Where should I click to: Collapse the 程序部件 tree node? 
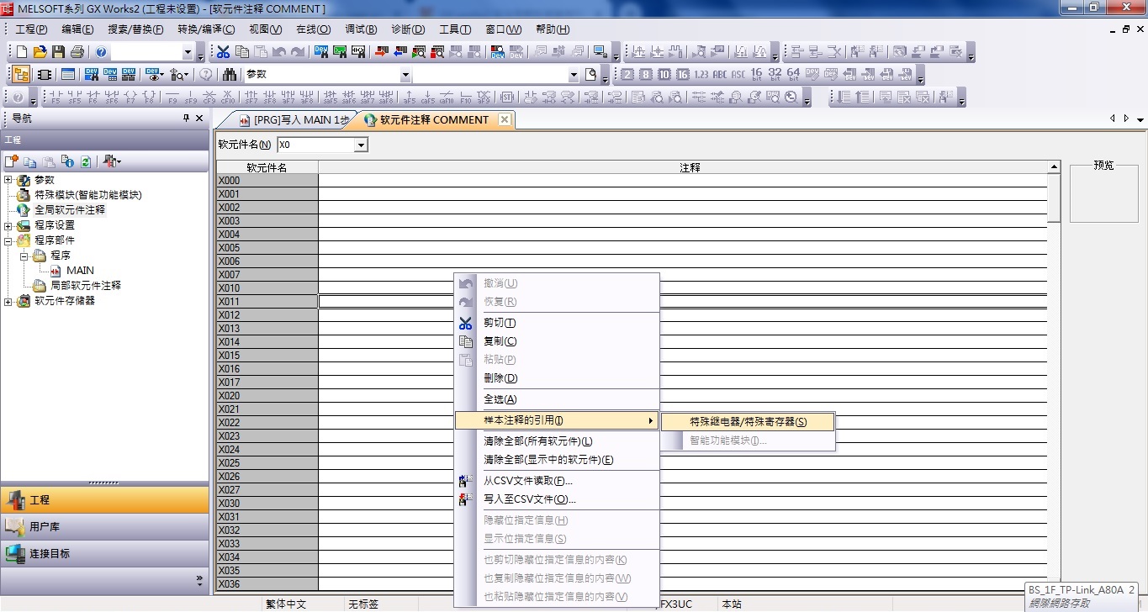pyautogui.click(x=8, y=240)
